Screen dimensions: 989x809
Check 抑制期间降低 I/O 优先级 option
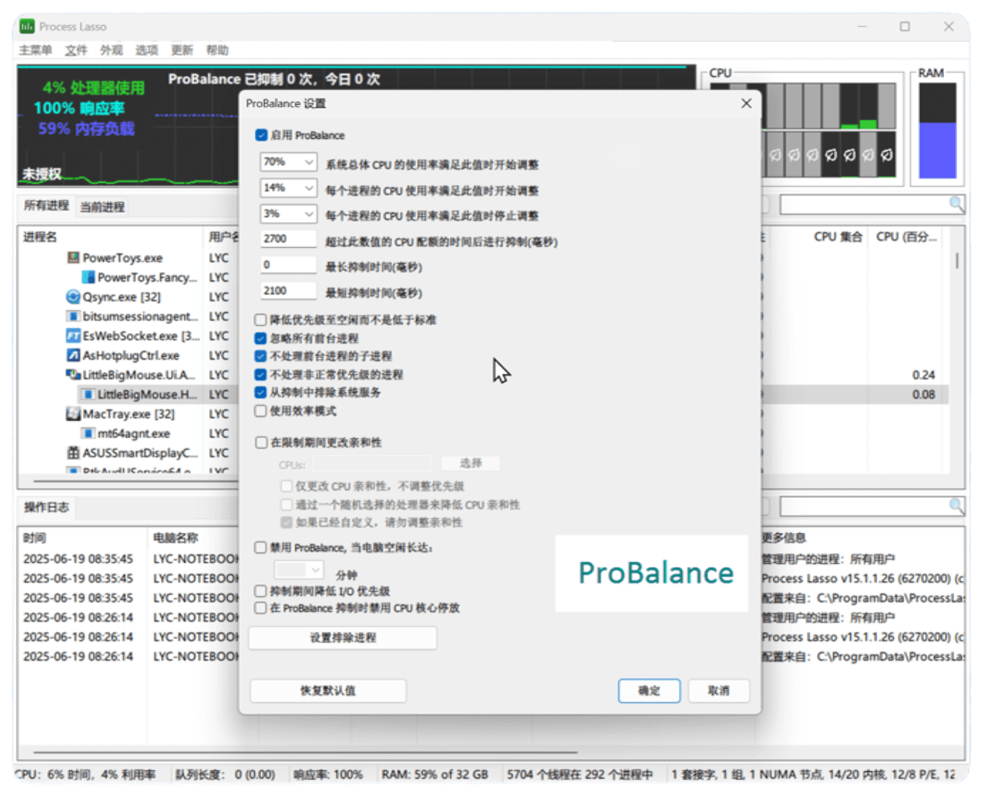click(x=260, y=591)
